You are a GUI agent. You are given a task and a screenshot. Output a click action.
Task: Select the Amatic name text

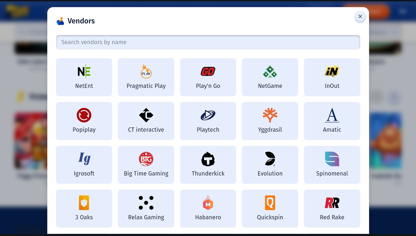(332, 130)
